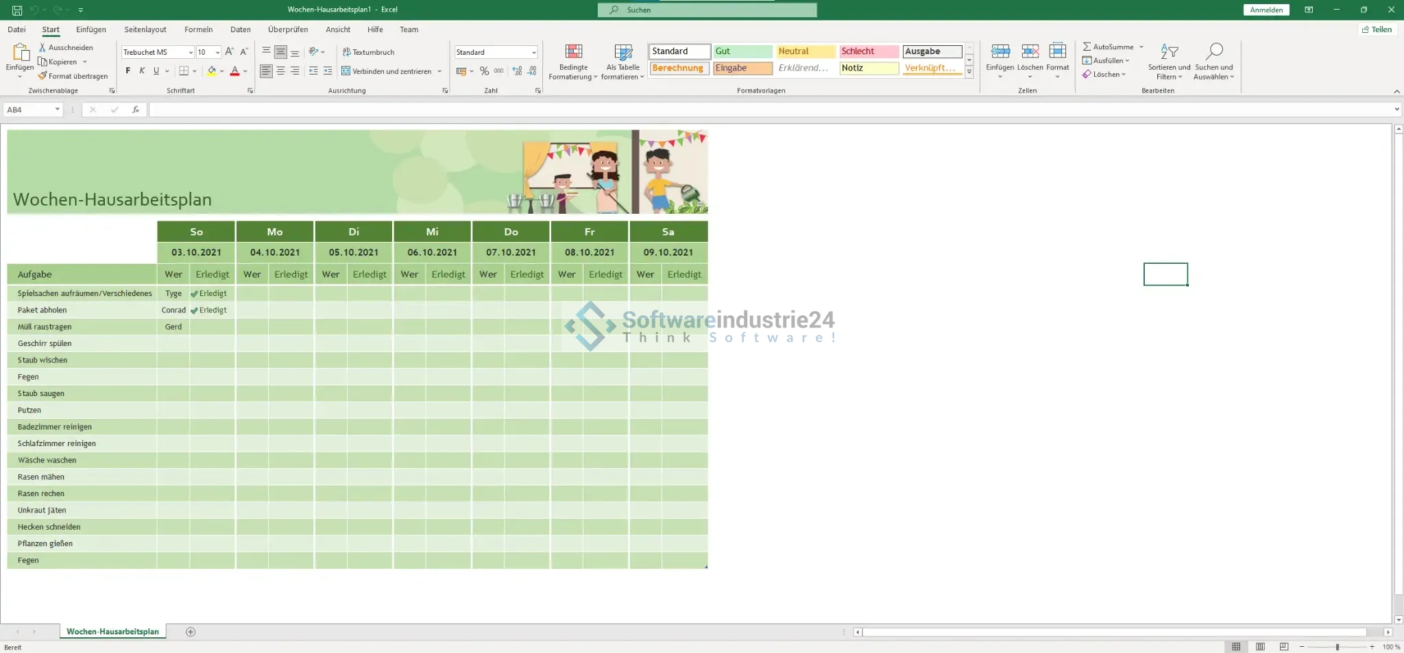The width and height of the screenshot is (1404, 653).
Task: Expand the font size dropdown
Action: pyautogui.click(x=217, y=53)
